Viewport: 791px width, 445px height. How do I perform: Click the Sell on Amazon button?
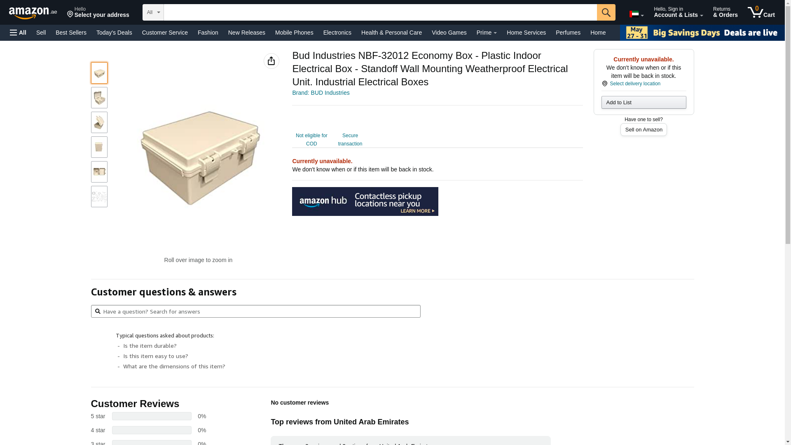pyautogui.click(x=644, y=130)
